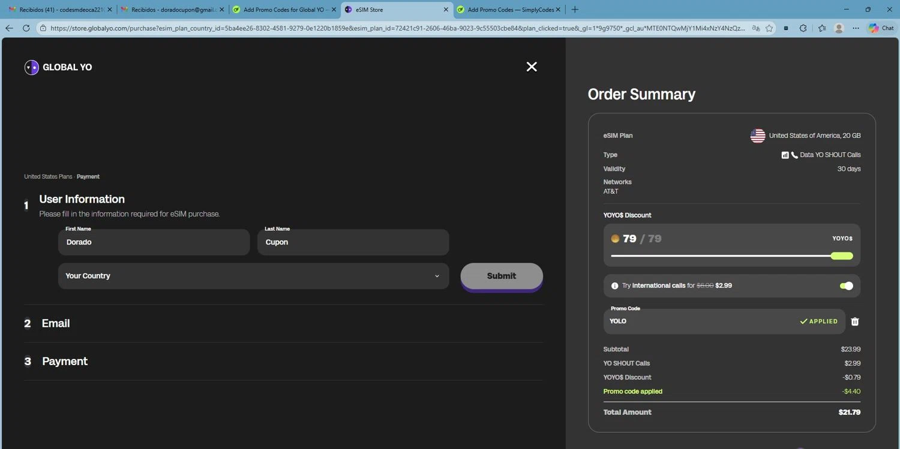Screen dimensions: 900x449
Task: Switch to Add Promo Codes for Global YO tab
Action: (x=284, y=10)
